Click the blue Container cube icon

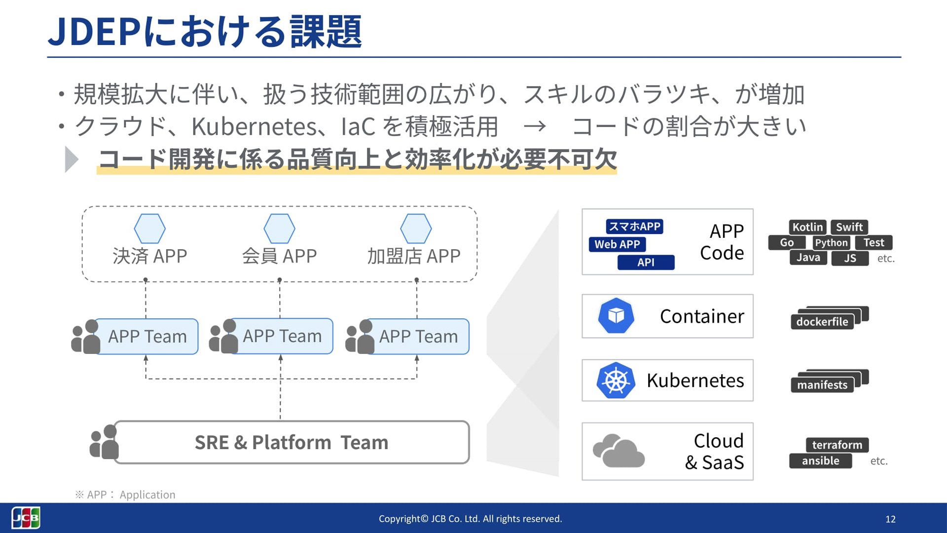coord(616,316)
